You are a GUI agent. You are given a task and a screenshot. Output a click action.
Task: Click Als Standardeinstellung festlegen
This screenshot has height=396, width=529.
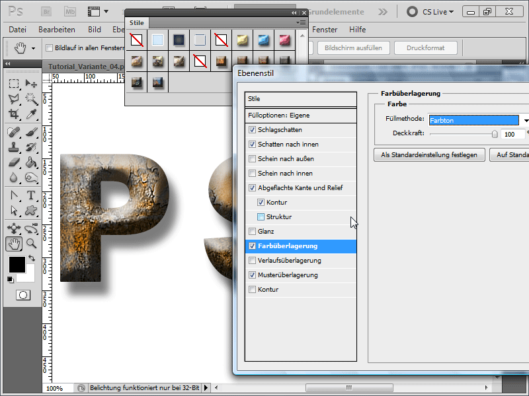[x=429, y=155]
